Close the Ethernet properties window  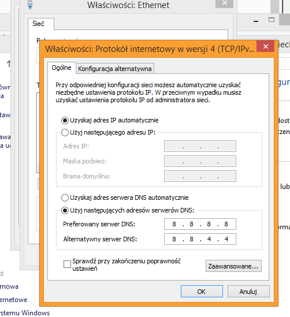[x=225, y=3]
